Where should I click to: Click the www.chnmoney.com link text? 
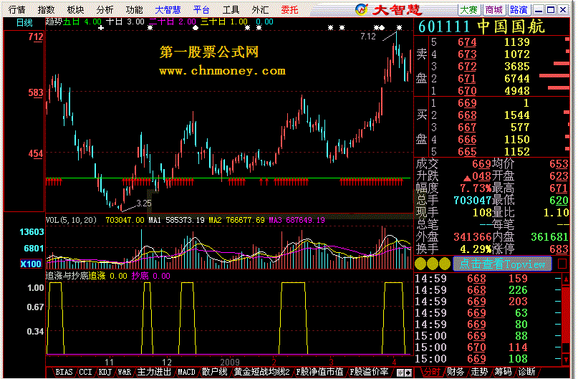point(222,71)
